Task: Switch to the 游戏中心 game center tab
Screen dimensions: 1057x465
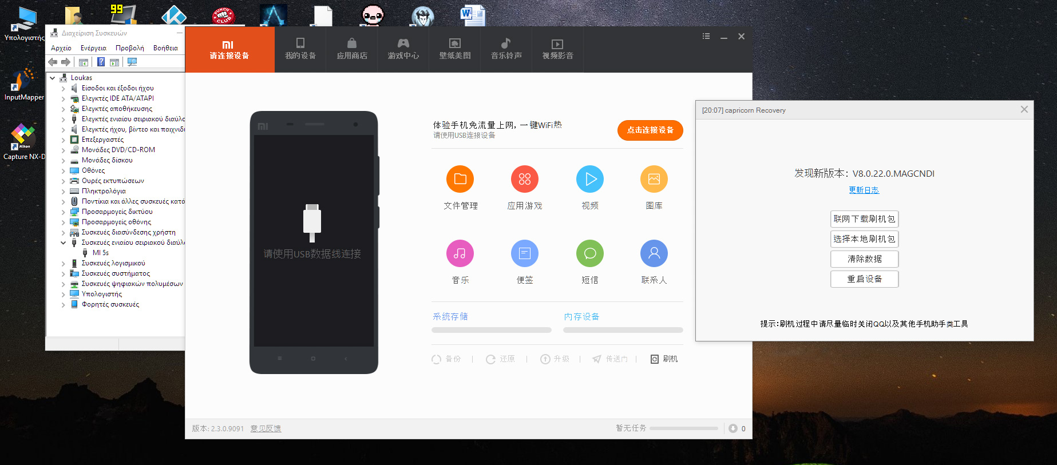Action: click(403, 49)
